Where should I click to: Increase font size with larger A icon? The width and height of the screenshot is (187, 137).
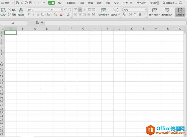65,10
